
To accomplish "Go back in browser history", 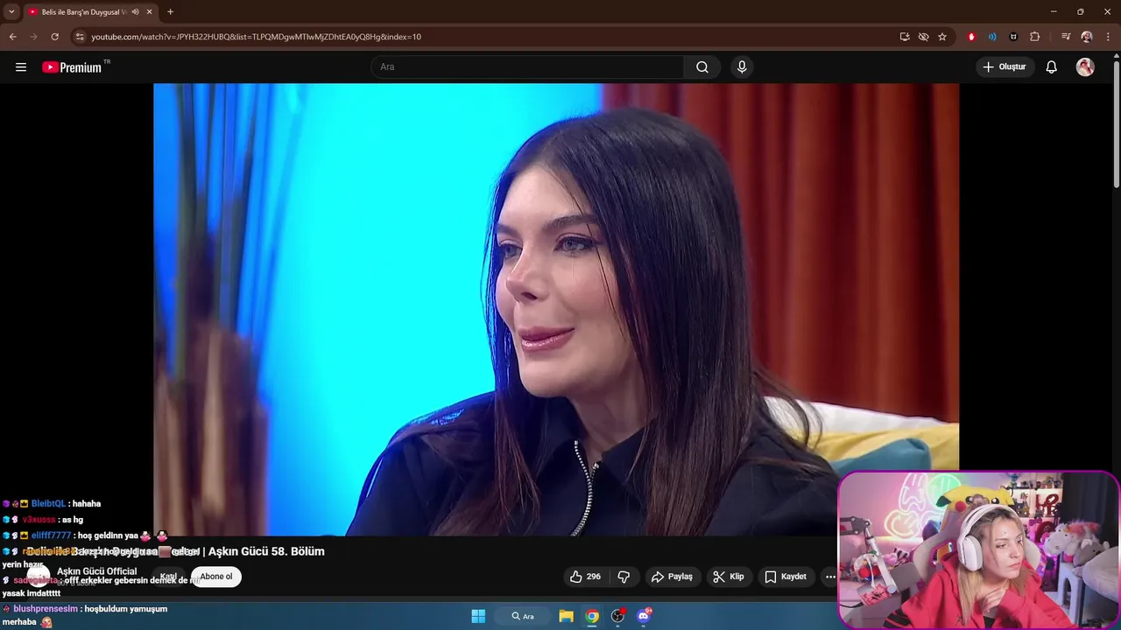I will tap(12, 37).
